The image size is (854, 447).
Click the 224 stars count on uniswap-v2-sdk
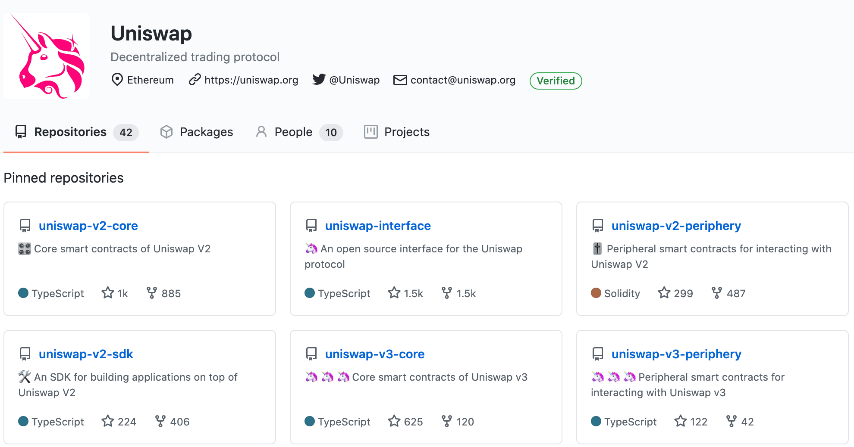click(x=127, y=422)
